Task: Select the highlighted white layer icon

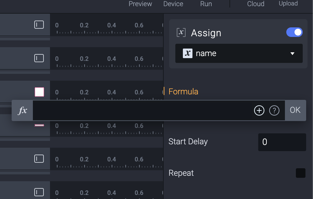Action: tap(39, 92)
